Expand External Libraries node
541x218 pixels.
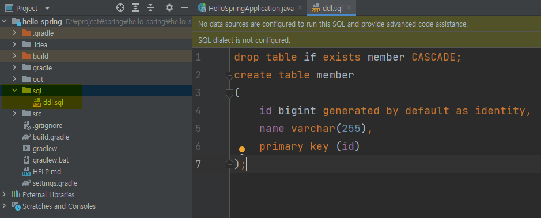(x=5, y=194)
